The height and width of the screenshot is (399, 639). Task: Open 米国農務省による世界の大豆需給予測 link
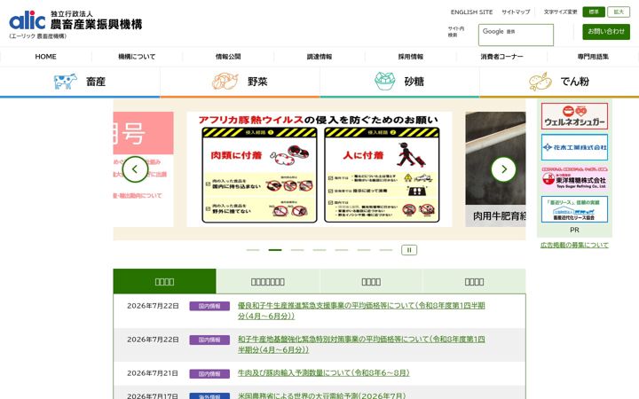coord(322,395)
